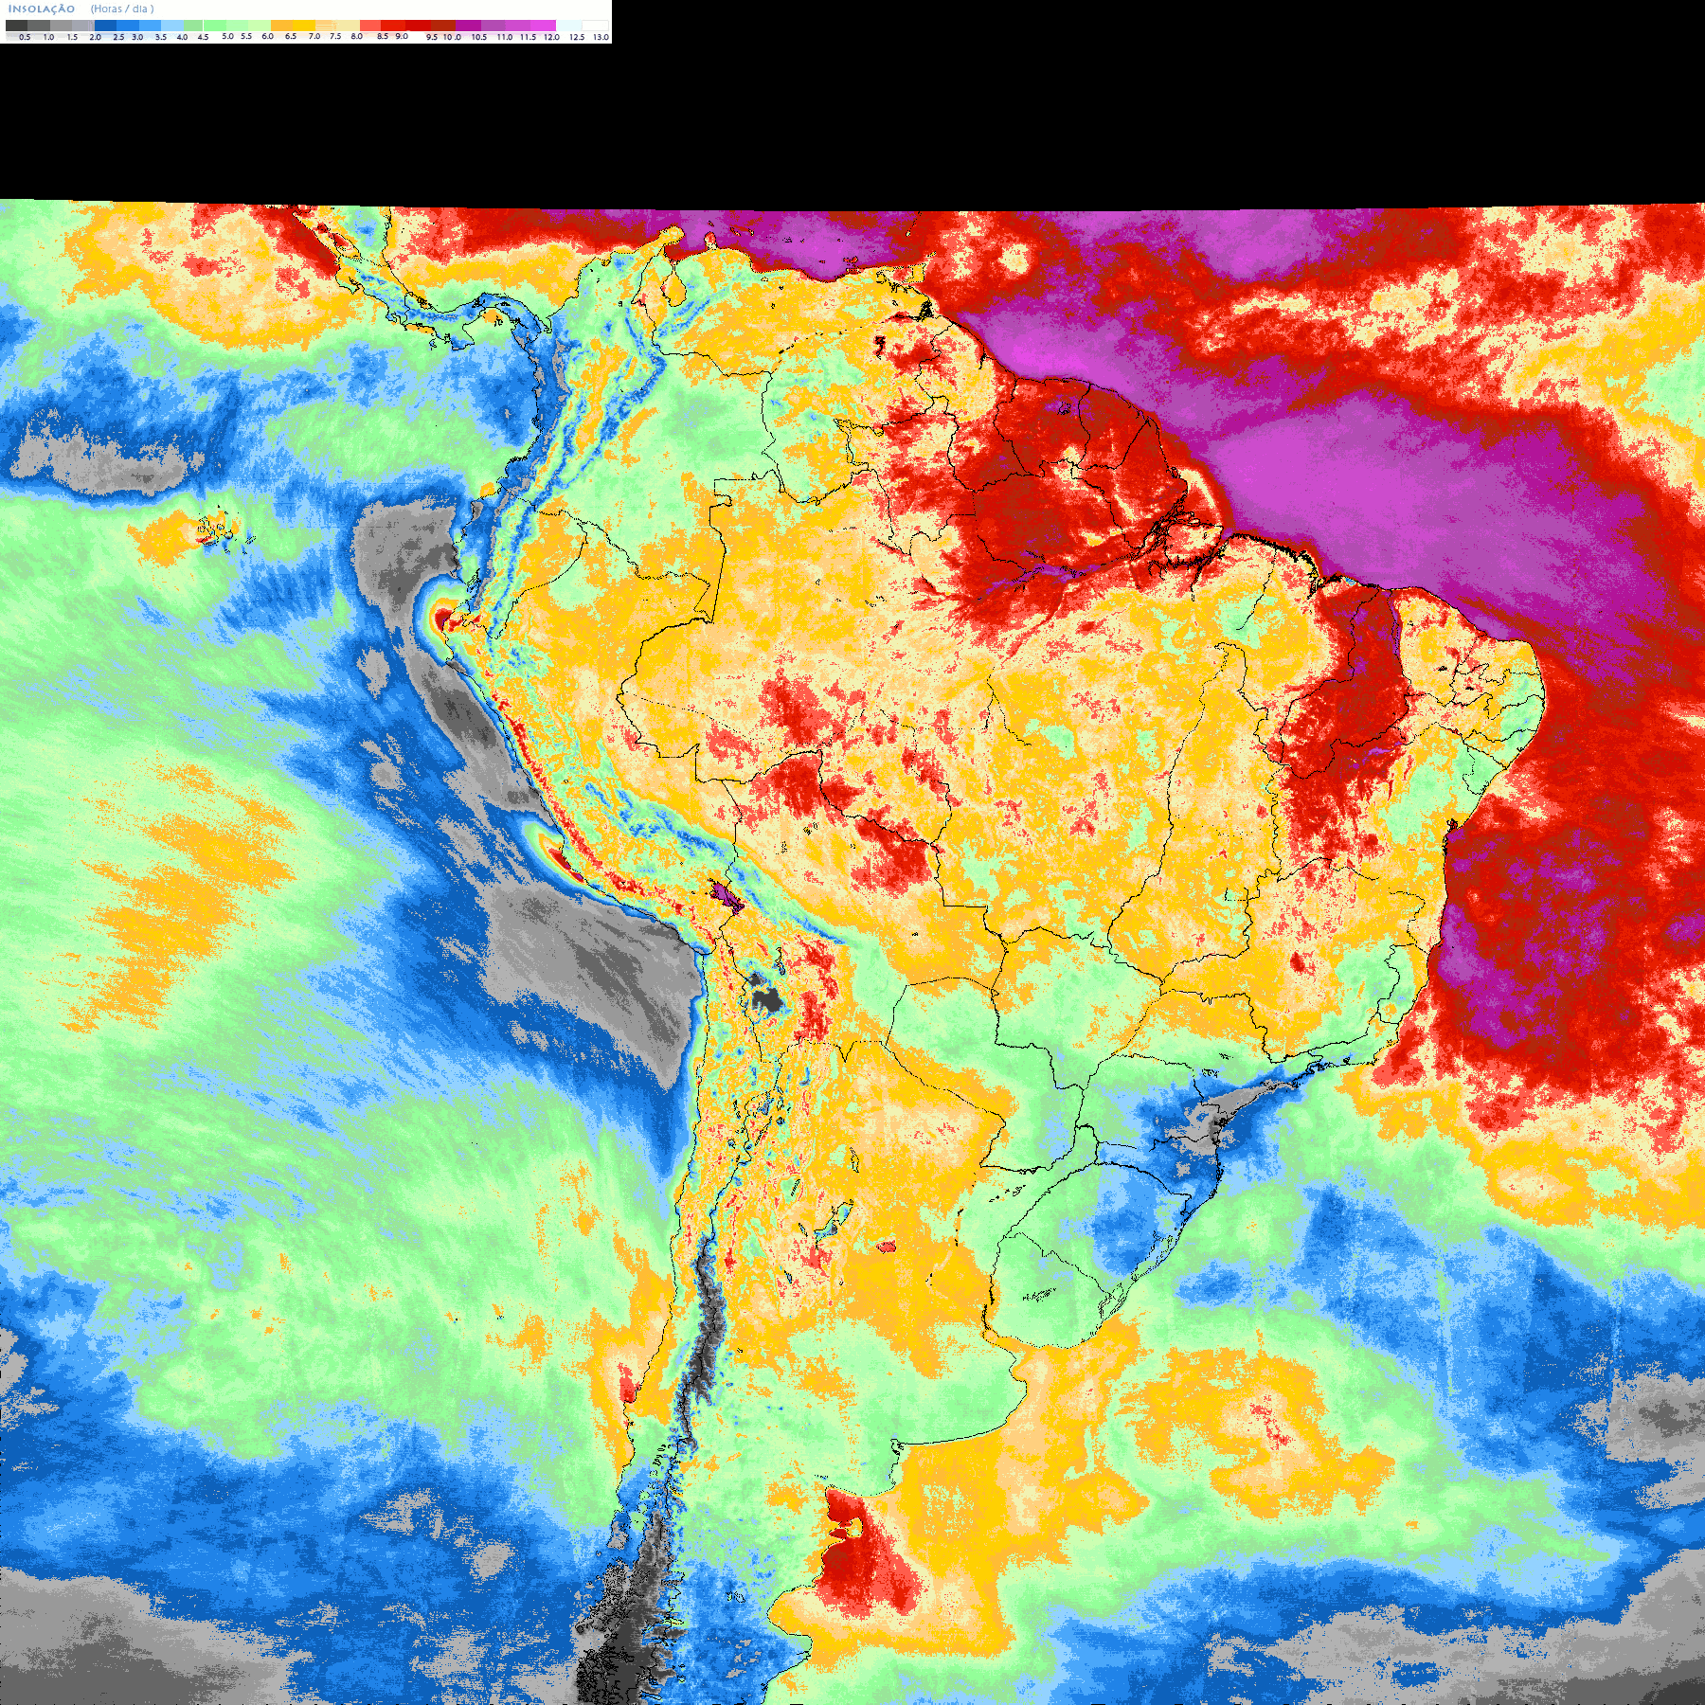Select the 9.5 legend value label
1705x1705 pixels.
tap(432, 37)
